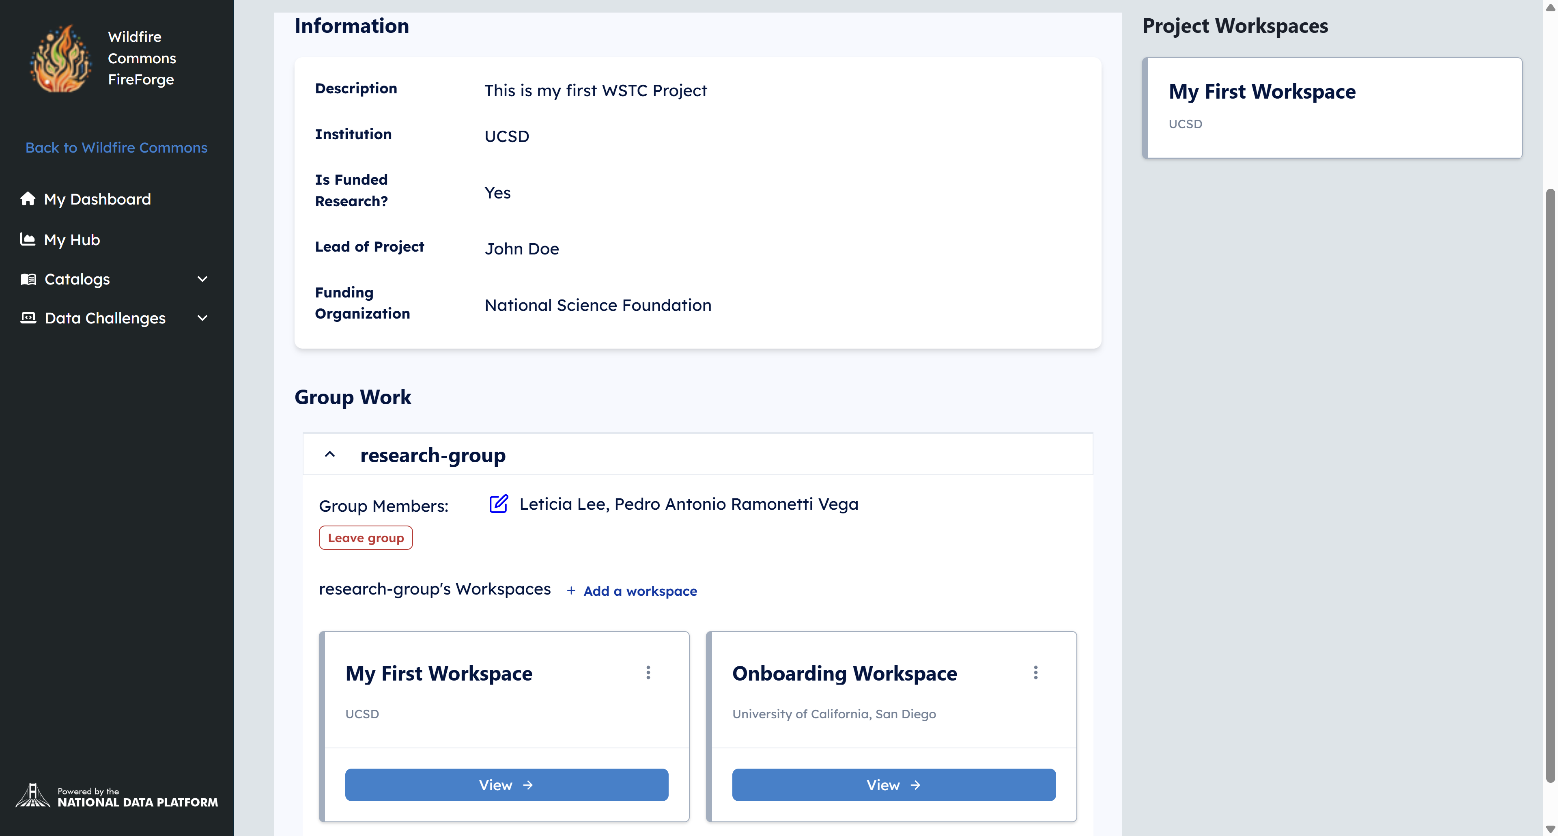This screenshot has height=836, width=1558.
Task: Expand the Data Challenges chevron
Action: 202,318
